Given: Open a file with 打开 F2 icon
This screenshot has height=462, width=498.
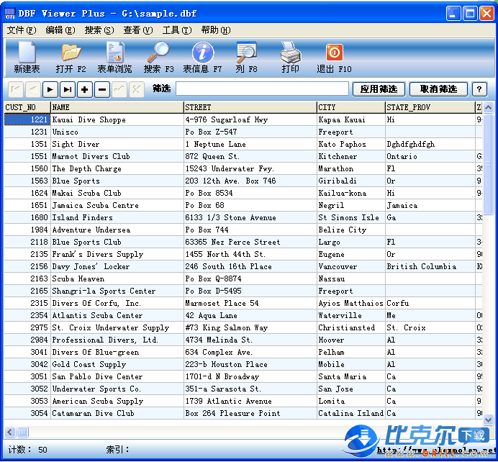Looking at the screenshot, I should [x=71, y=58].
